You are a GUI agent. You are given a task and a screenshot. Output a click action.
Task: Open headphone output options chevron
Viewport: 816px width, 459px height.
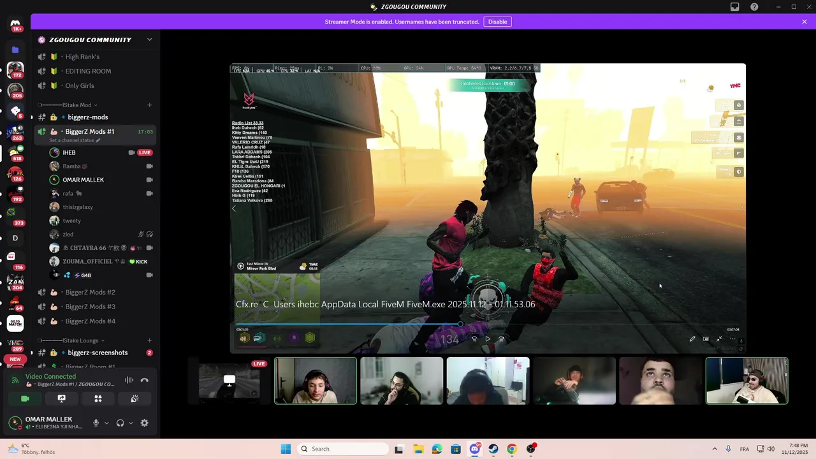(131, 423)
